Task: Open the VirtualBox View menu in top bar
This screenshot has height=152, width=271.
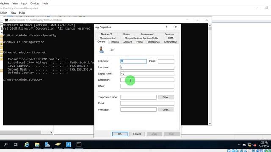Action: tap(15, 3)
